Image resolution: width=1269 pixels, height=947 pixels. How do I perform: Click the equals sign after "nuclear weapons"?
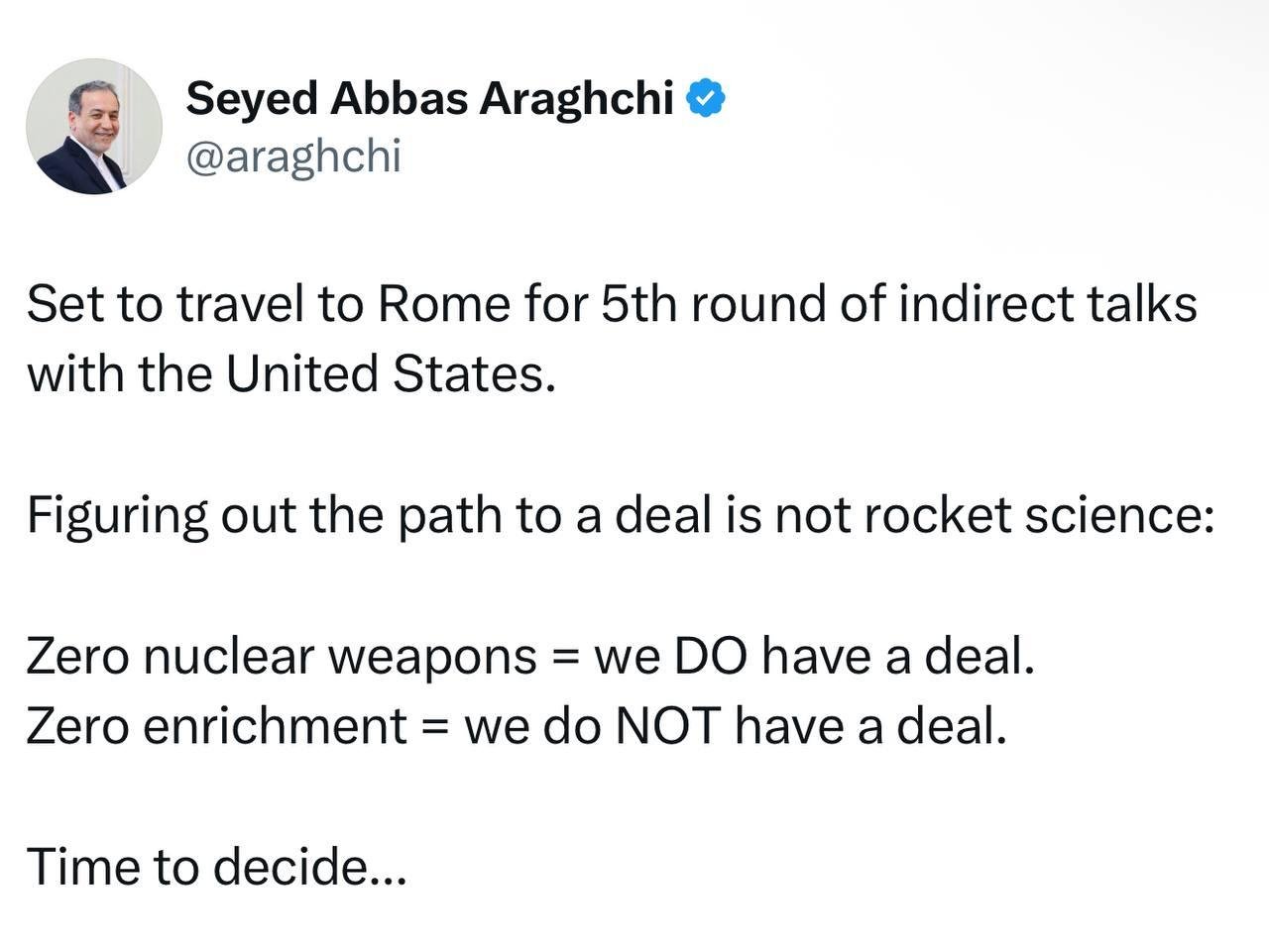point(565,656)
